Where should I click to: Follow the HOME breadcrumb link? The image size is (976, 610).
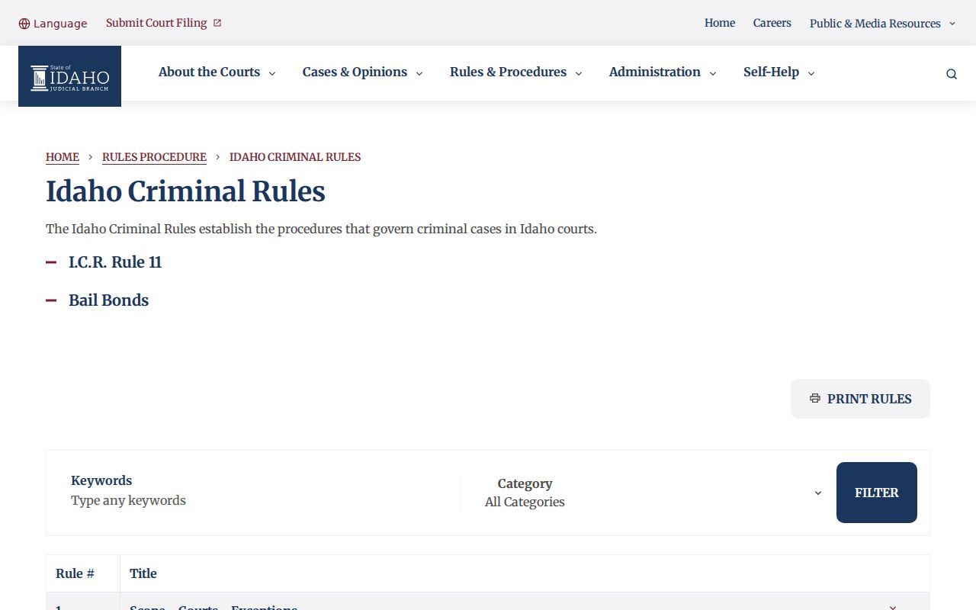(63, 157)
